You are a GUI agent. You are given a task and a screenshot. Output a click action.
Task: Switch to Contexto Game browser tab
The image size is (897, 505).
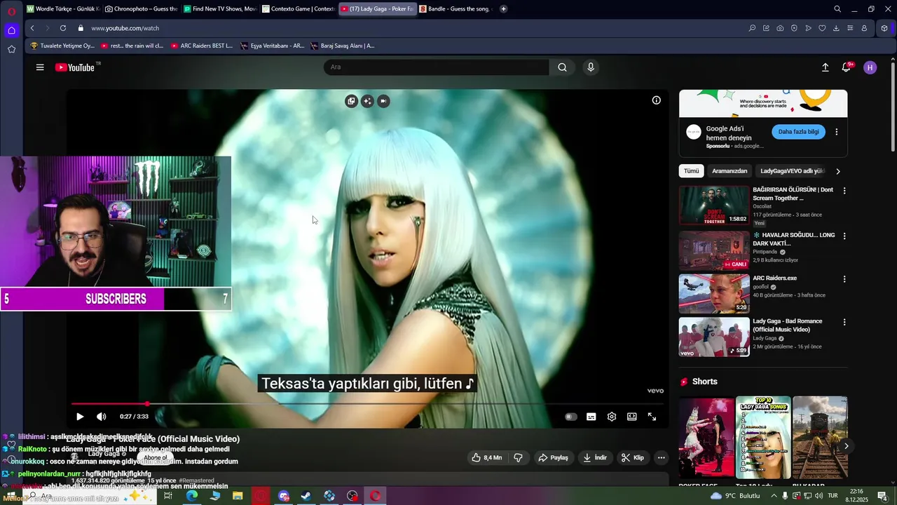tap(299, 9)
